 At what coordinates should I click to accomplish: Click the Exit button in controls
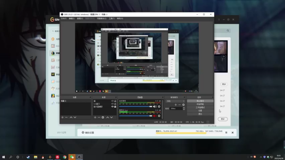pyautogui.click(x=200, y=114)
